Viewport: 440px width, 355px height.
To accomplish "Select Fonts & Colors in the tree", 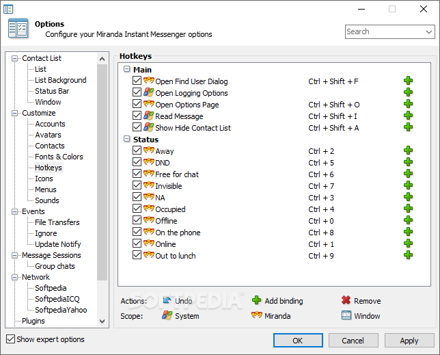I will point(59,157).
